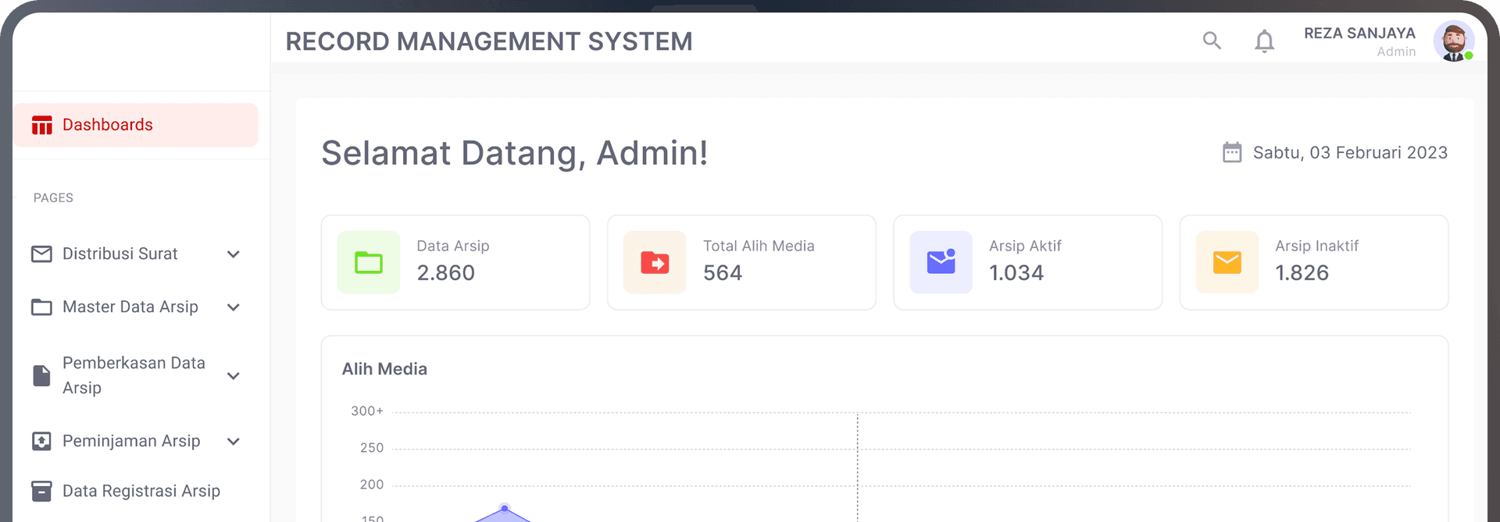
Task: Click the red Total Alih Media icon
Action: click(655, 262)
